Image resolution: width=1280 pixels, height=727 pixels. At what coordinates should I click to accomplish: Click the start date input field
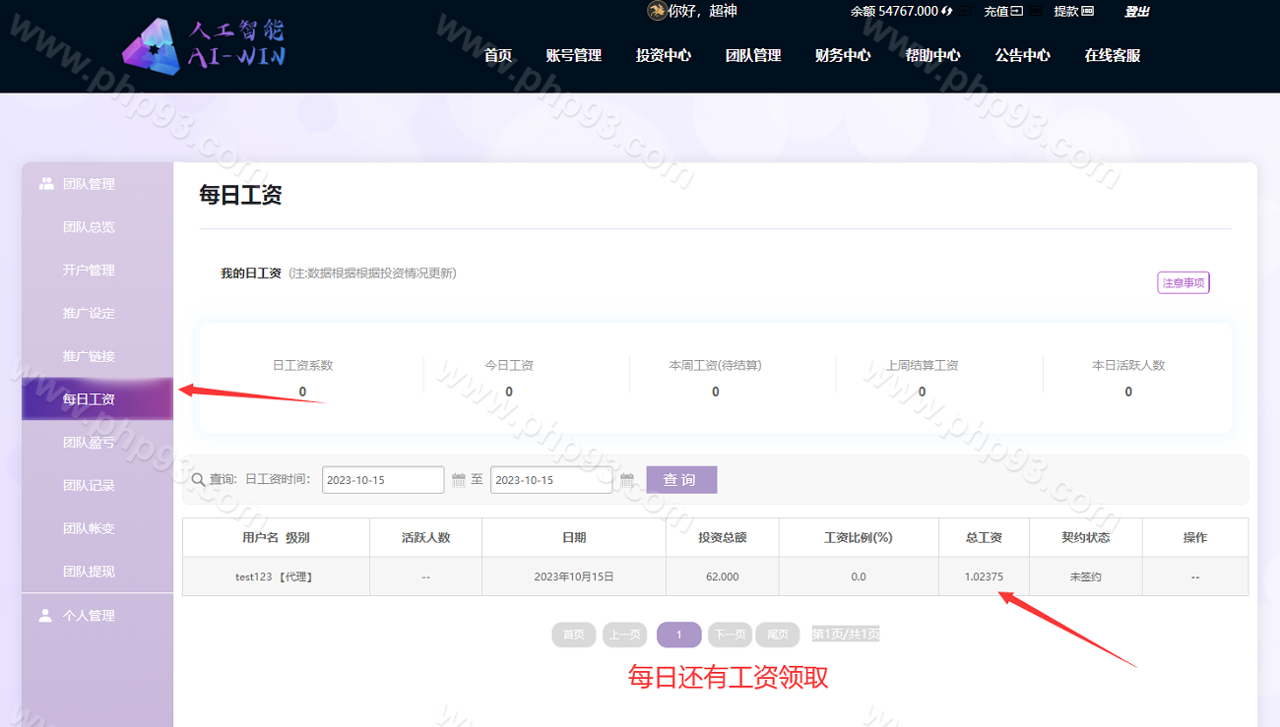383,480
